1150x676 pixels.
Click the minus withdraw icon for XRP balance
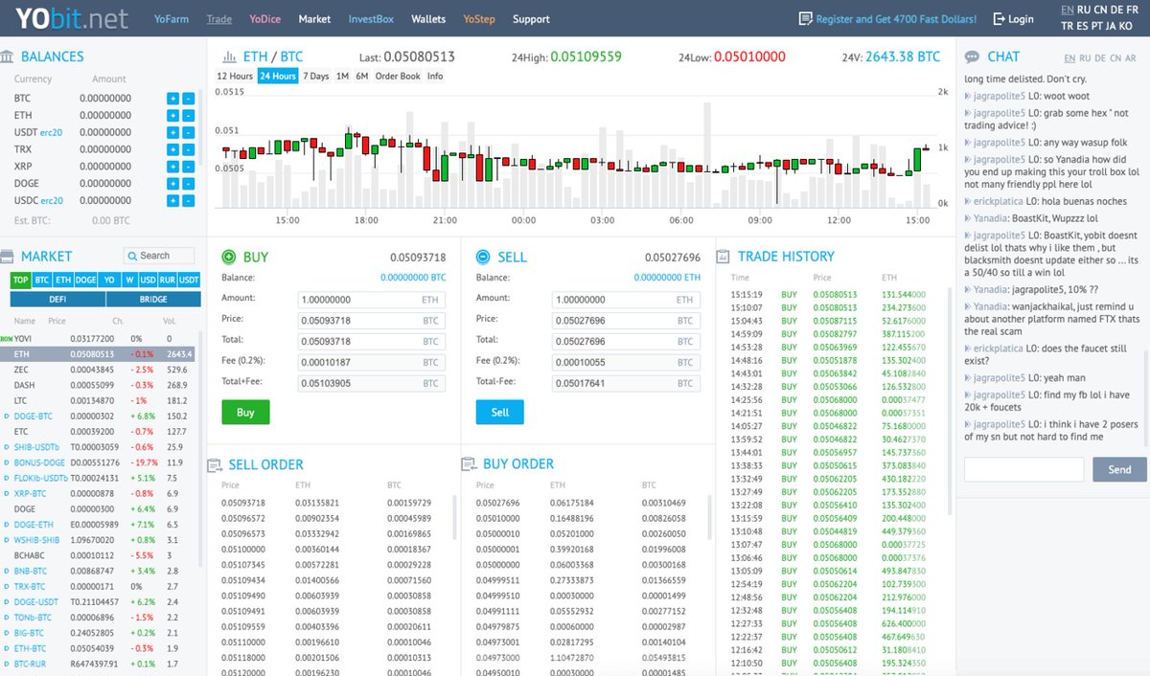[x=188, y=167]
